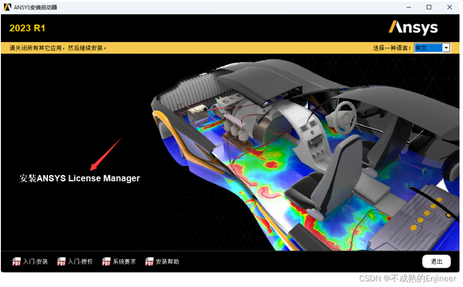The height and width of the screenshot is (287, 463).
Task: Open the 系统要求 PDF icon
Action: (106, 261)
